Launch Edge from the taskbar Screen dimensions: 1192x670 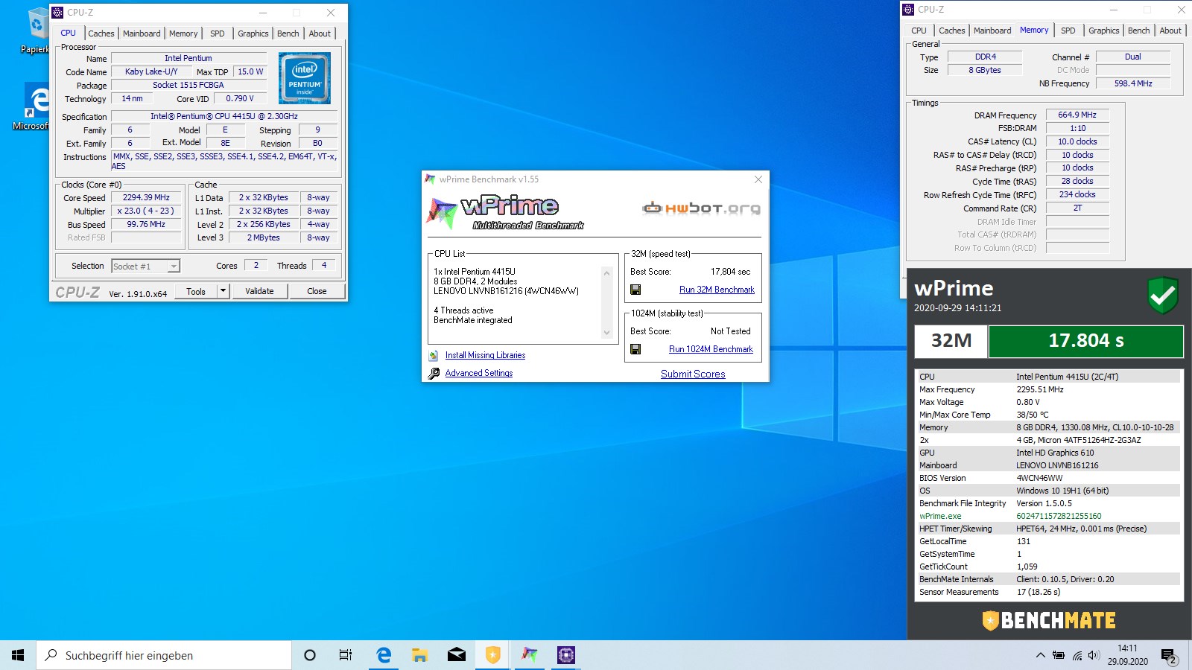point(384,655)
